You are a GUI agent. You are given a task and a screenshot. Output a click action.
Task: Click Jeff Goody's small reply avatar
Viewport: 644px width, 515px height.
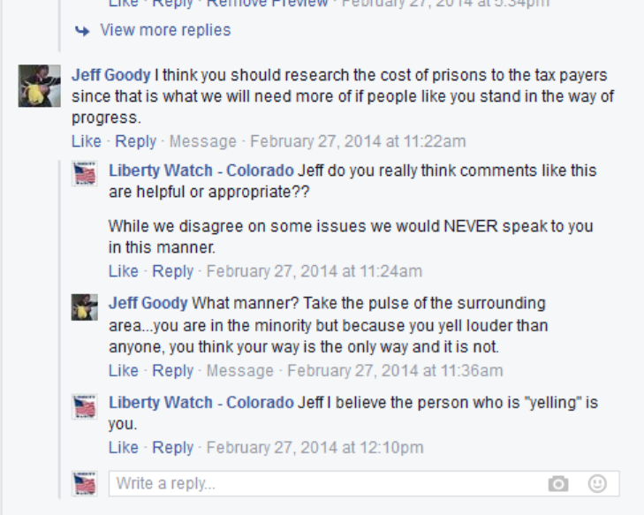85,307
